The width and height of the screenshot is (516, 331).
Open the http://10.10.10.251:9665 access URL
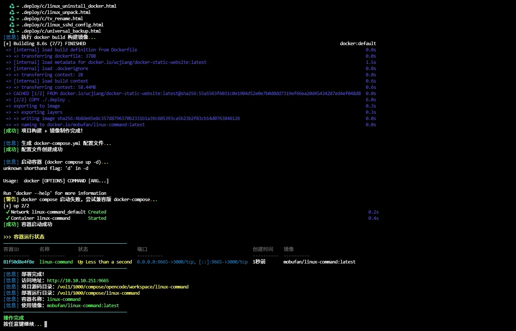78,281
